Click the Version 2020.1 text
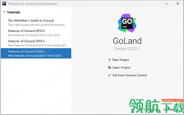Viewport: 184px width, 115px height. click(x=127, y=49)
